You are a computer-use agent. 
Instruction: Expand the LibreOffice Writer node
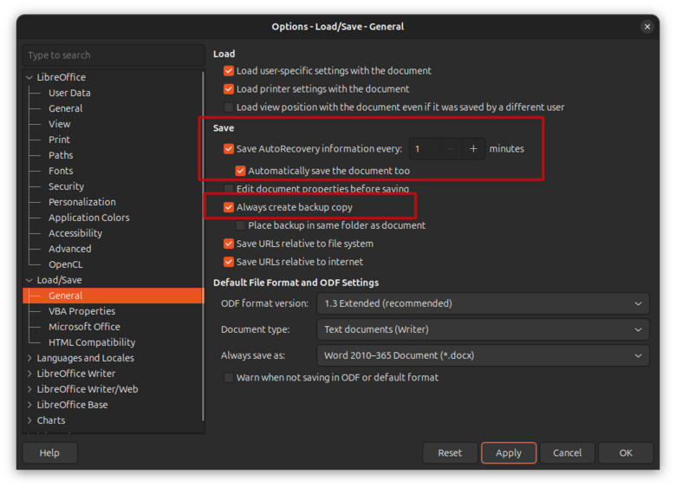(29, 374)
